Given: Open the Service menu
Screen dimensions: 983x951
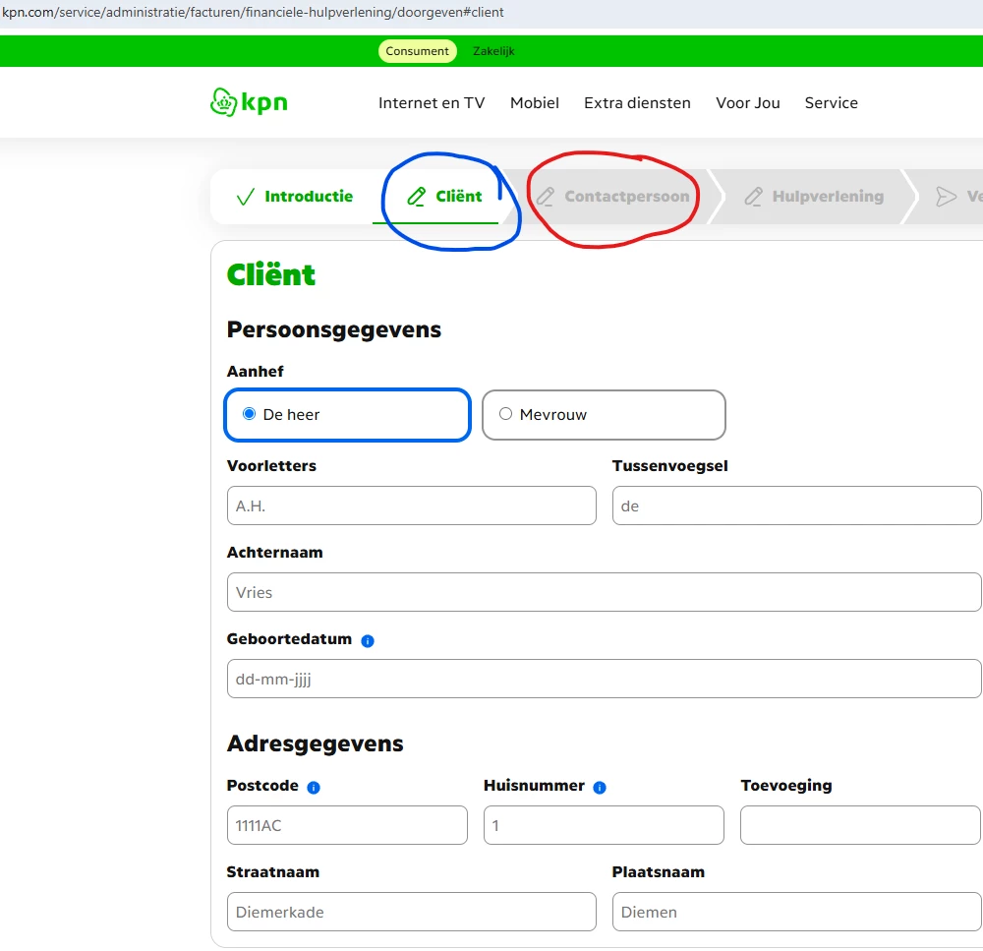Looking at the screenshot, I should pyautogui.click(x=832, y=103).
